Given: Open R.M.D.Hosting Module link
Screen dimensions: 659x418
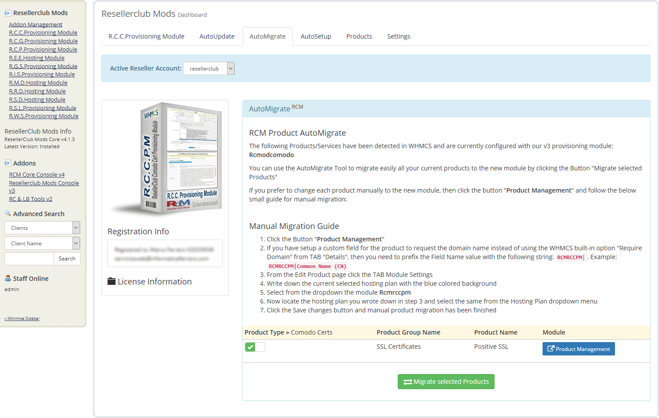Looking at the screenshot, I should tap(38, 83).
